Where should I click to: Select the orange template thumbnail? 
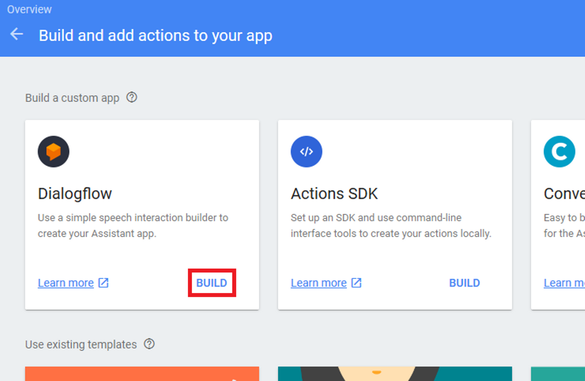(142, 374)
